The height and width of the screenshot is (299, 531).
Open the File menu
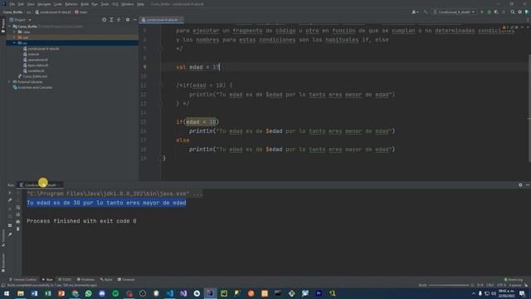point(12,4)
